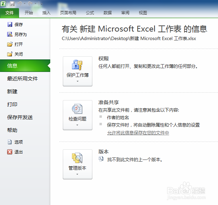Image resolution: width=218 pixels, height=205 pixels.
Task: Switch to the 审阅 ribbon tab
Action: pyautogui.click(x=125, y=13)
